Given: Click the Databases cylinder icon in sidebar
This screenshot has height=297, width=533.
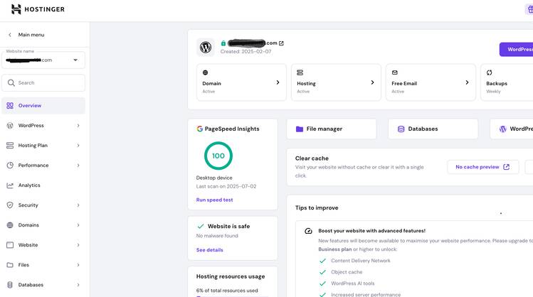Looking at the screenshot, I should pos(10,285).
